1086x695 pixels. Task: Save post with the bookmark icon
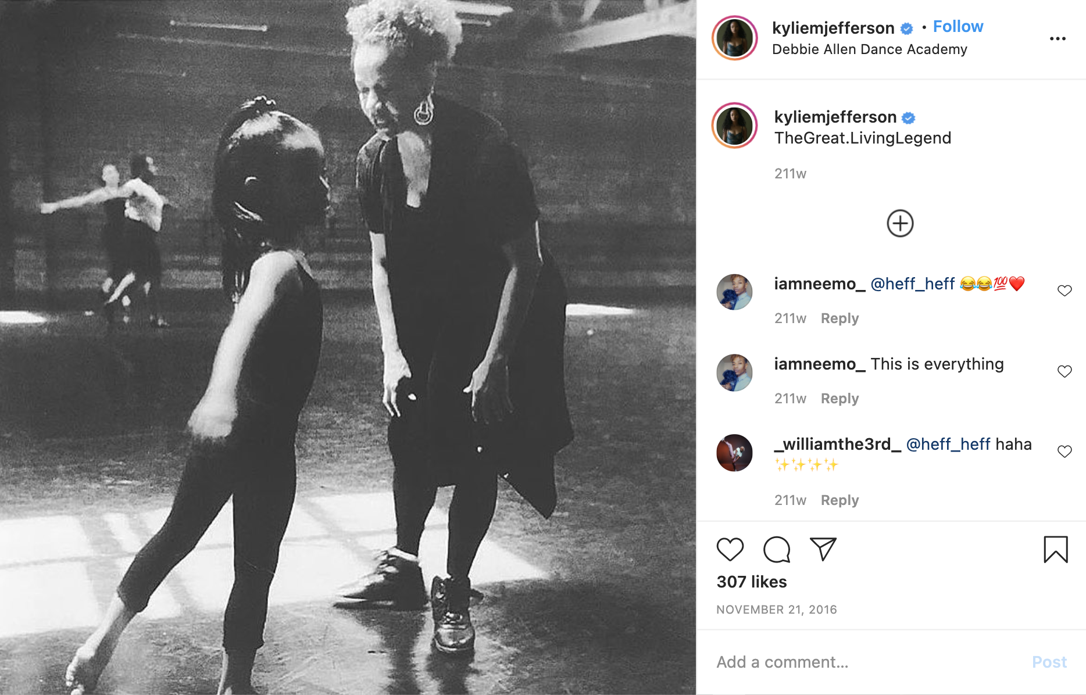[1056, 550]
